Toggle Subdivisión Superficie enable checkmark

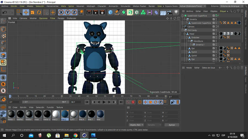point(218,16)
